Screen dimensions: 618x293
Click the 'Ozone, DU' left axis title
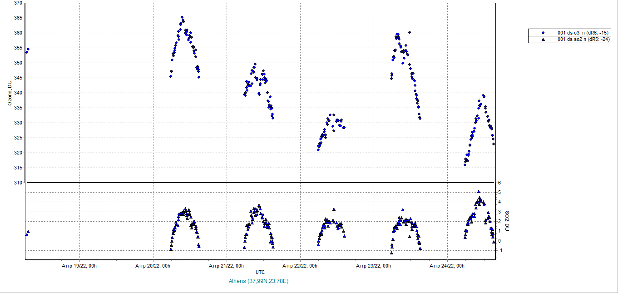pos(9,93)
